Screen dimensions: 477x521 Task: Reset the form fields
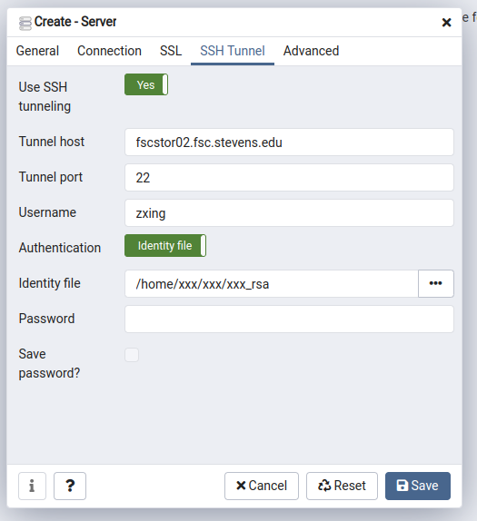[x=342, y=486]
